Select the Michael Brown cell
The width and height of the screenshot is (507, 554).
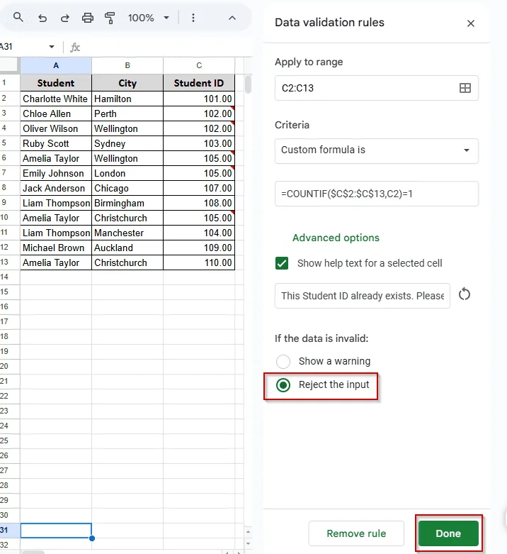pyautogui.click(x=56, y=248)
